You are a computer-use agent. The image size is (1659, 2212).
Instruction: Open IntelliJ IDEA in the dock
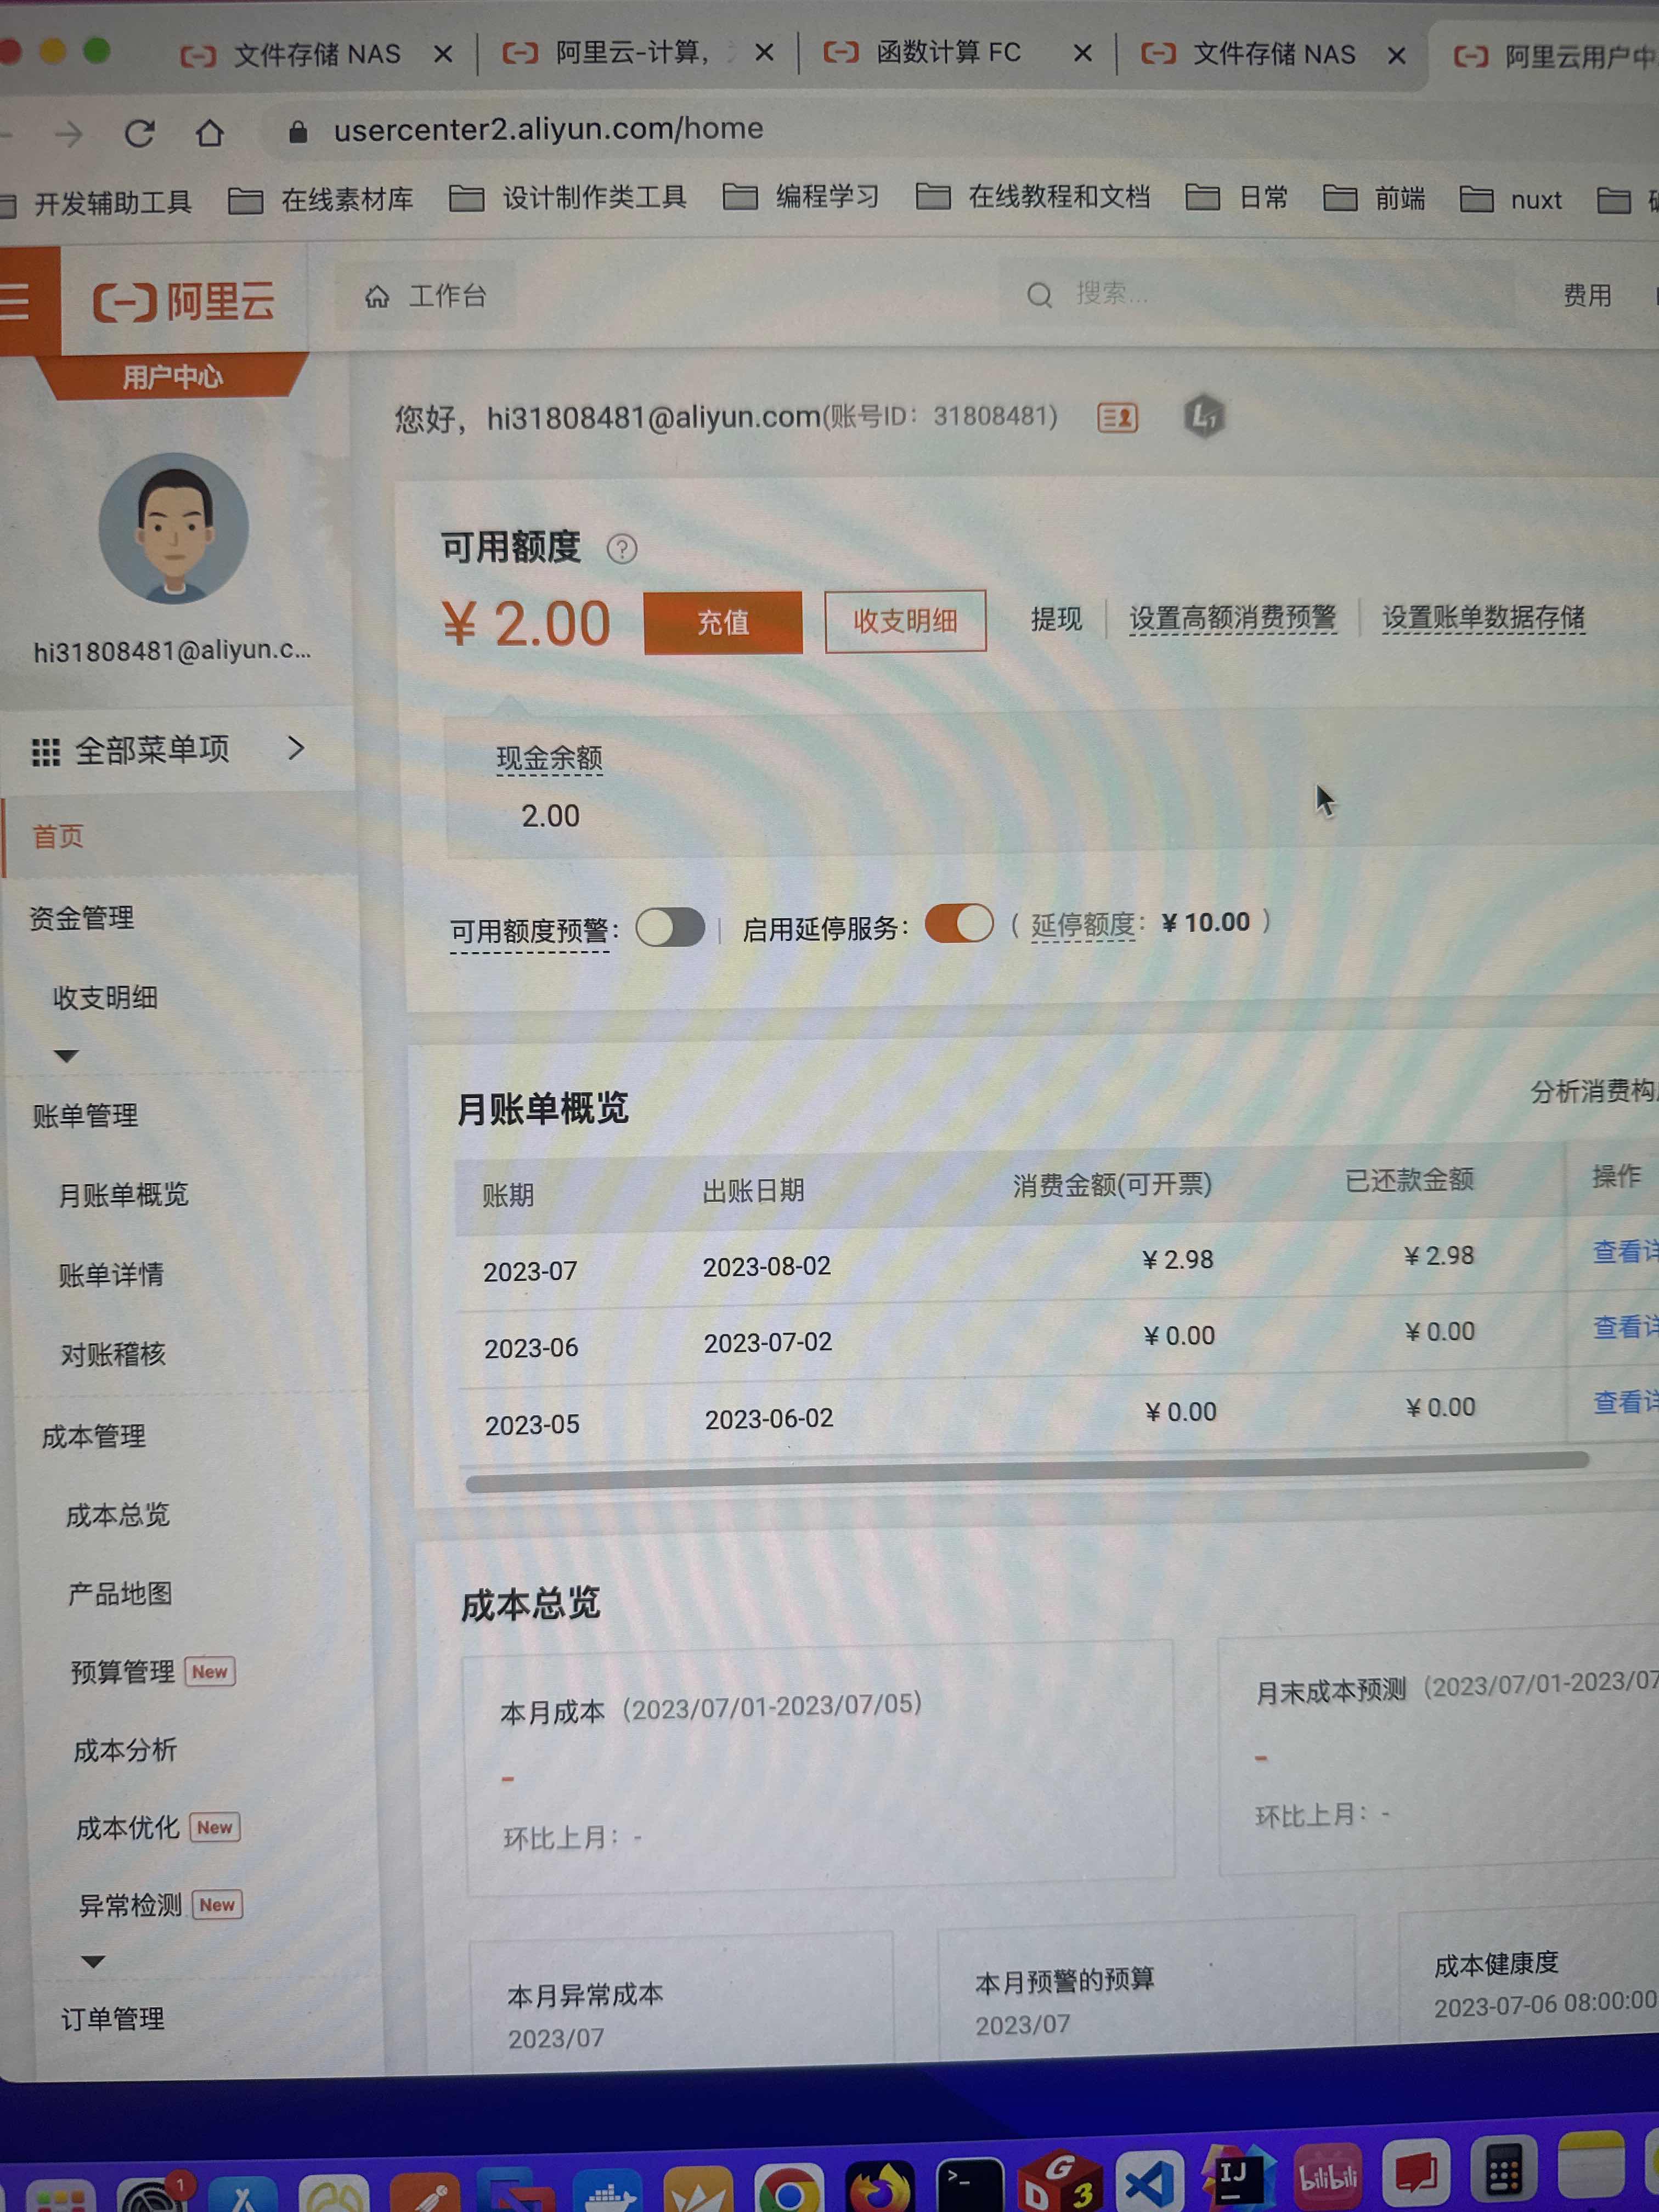coord(1238,2176)
